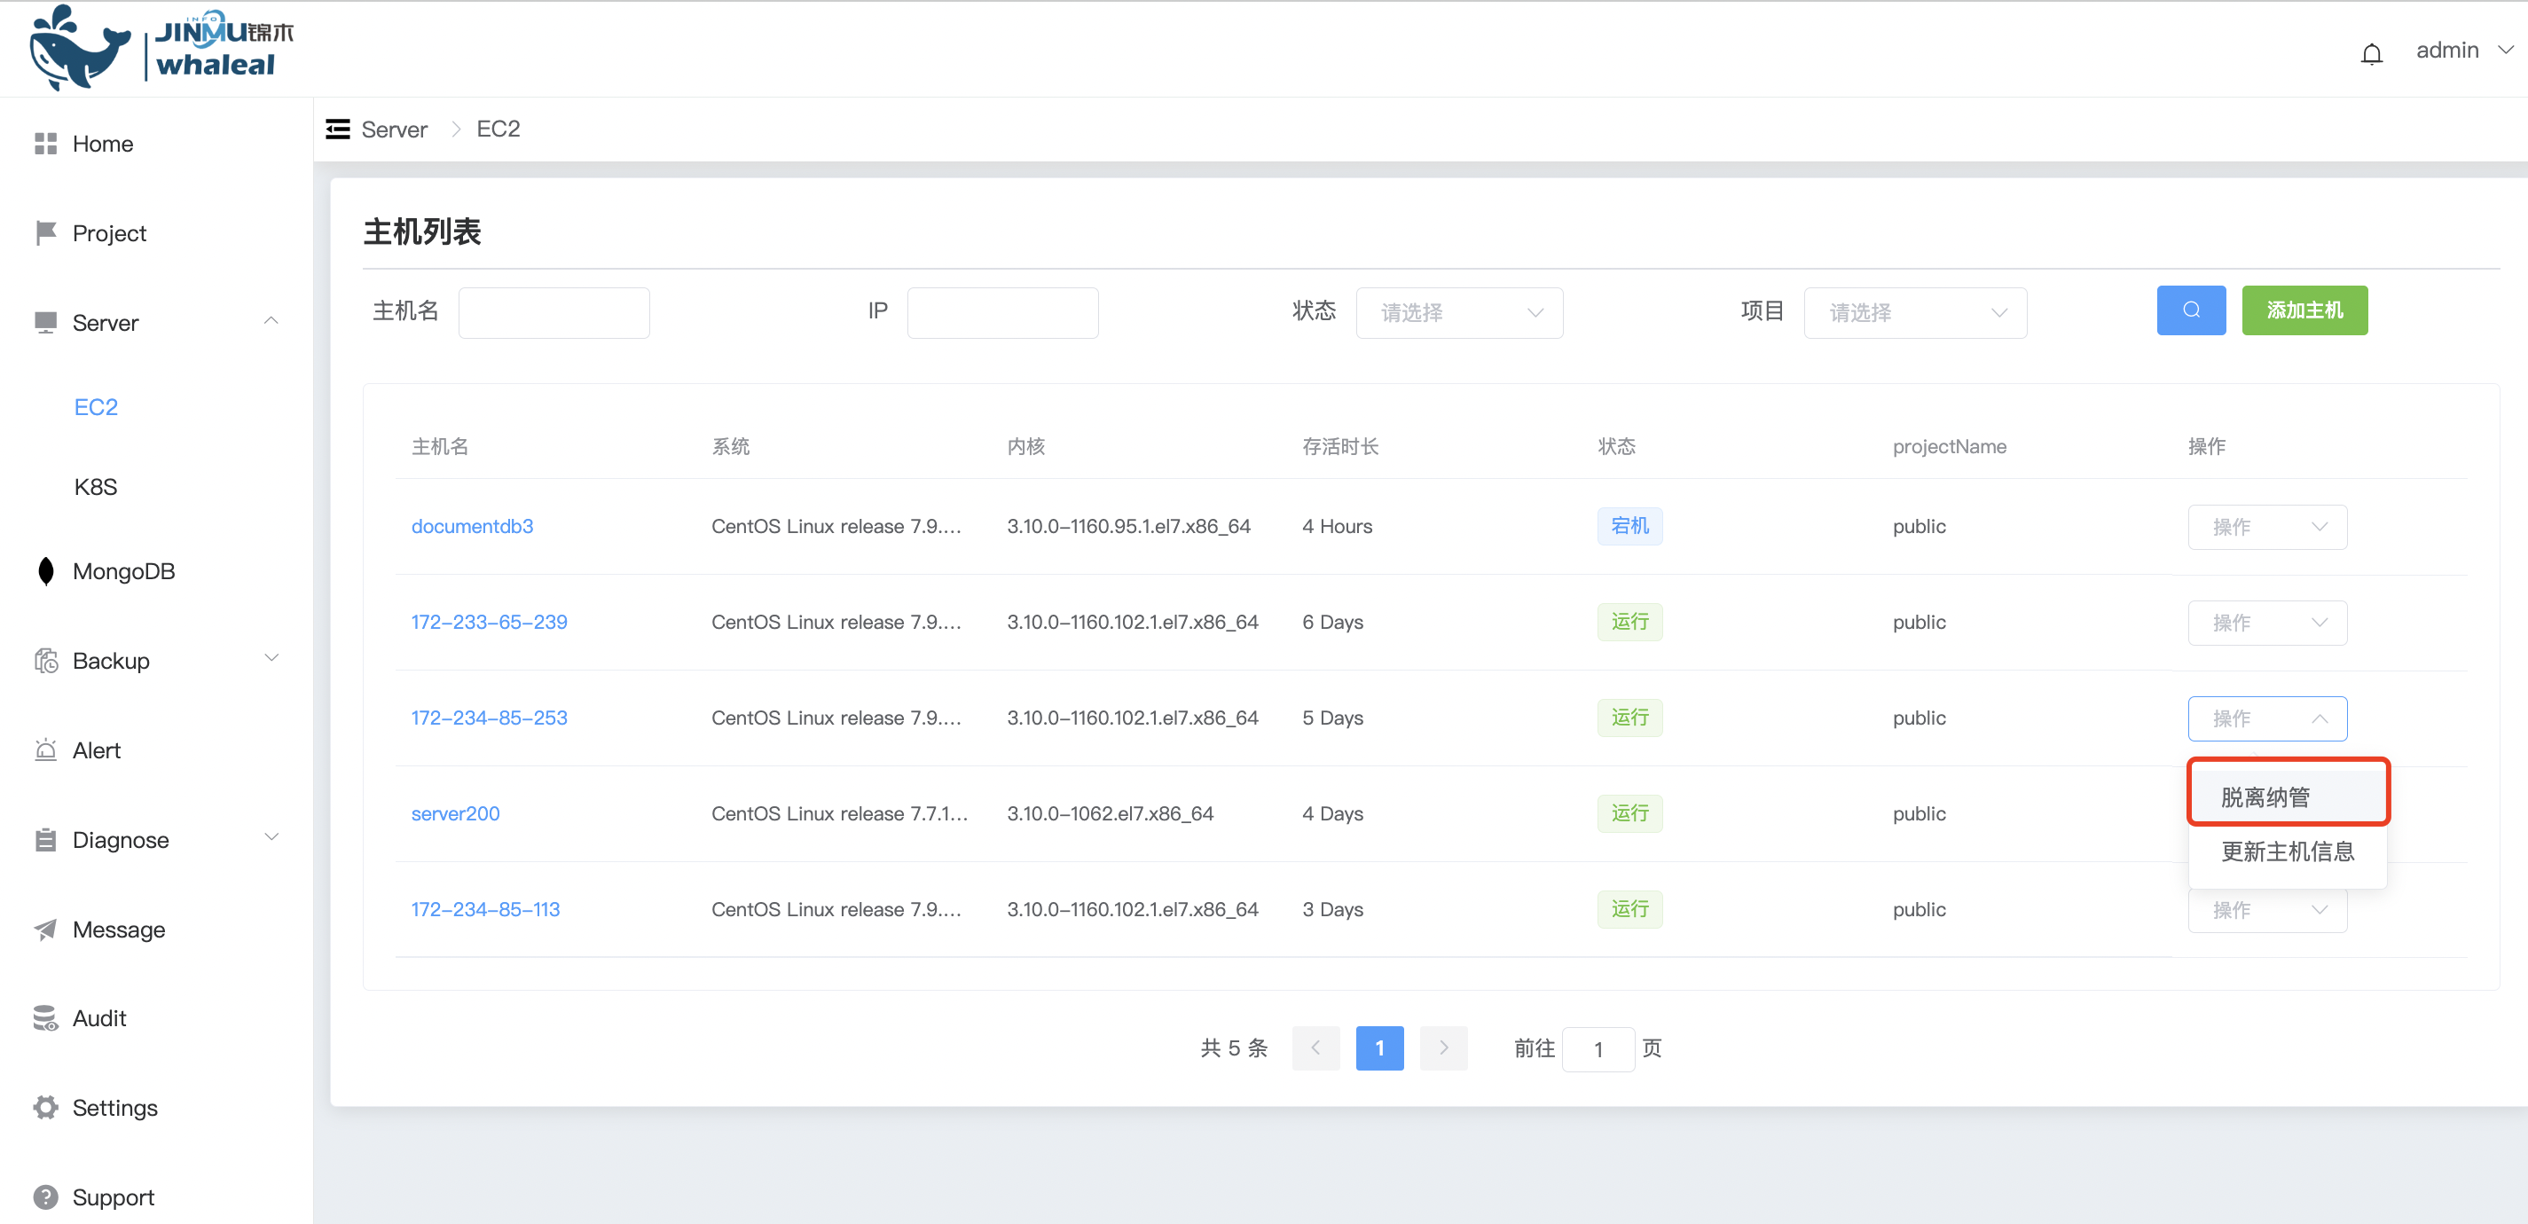Click kernel 3.10.0-1062.el7.x86_64 cell
This screenshot has width=2528, height=1224.
[1110, 812]
